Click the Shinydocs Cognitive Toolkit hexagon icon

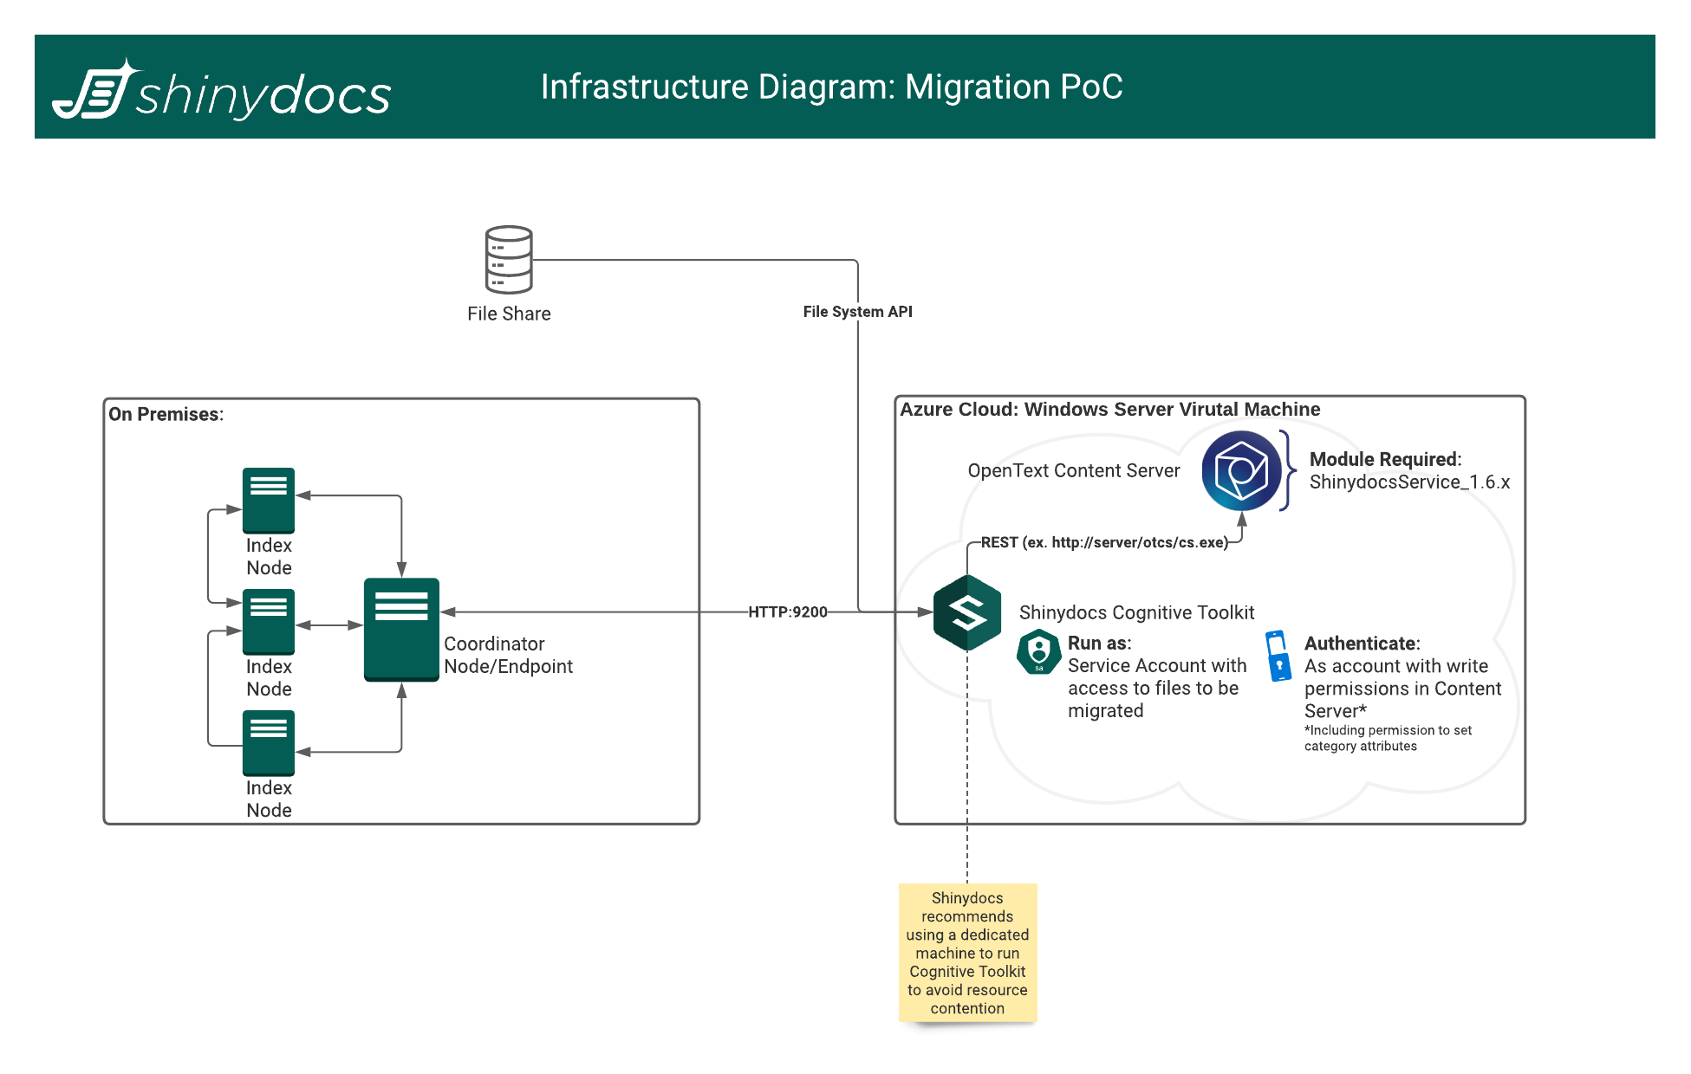(x=967, y=612)
